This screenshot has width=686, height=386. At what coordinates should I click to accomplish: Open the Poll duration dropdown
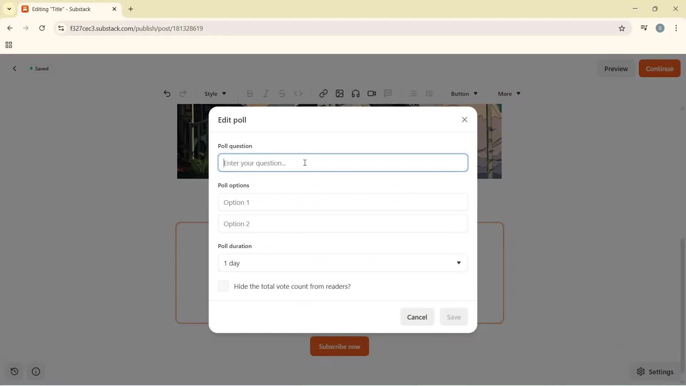[342, 263]
